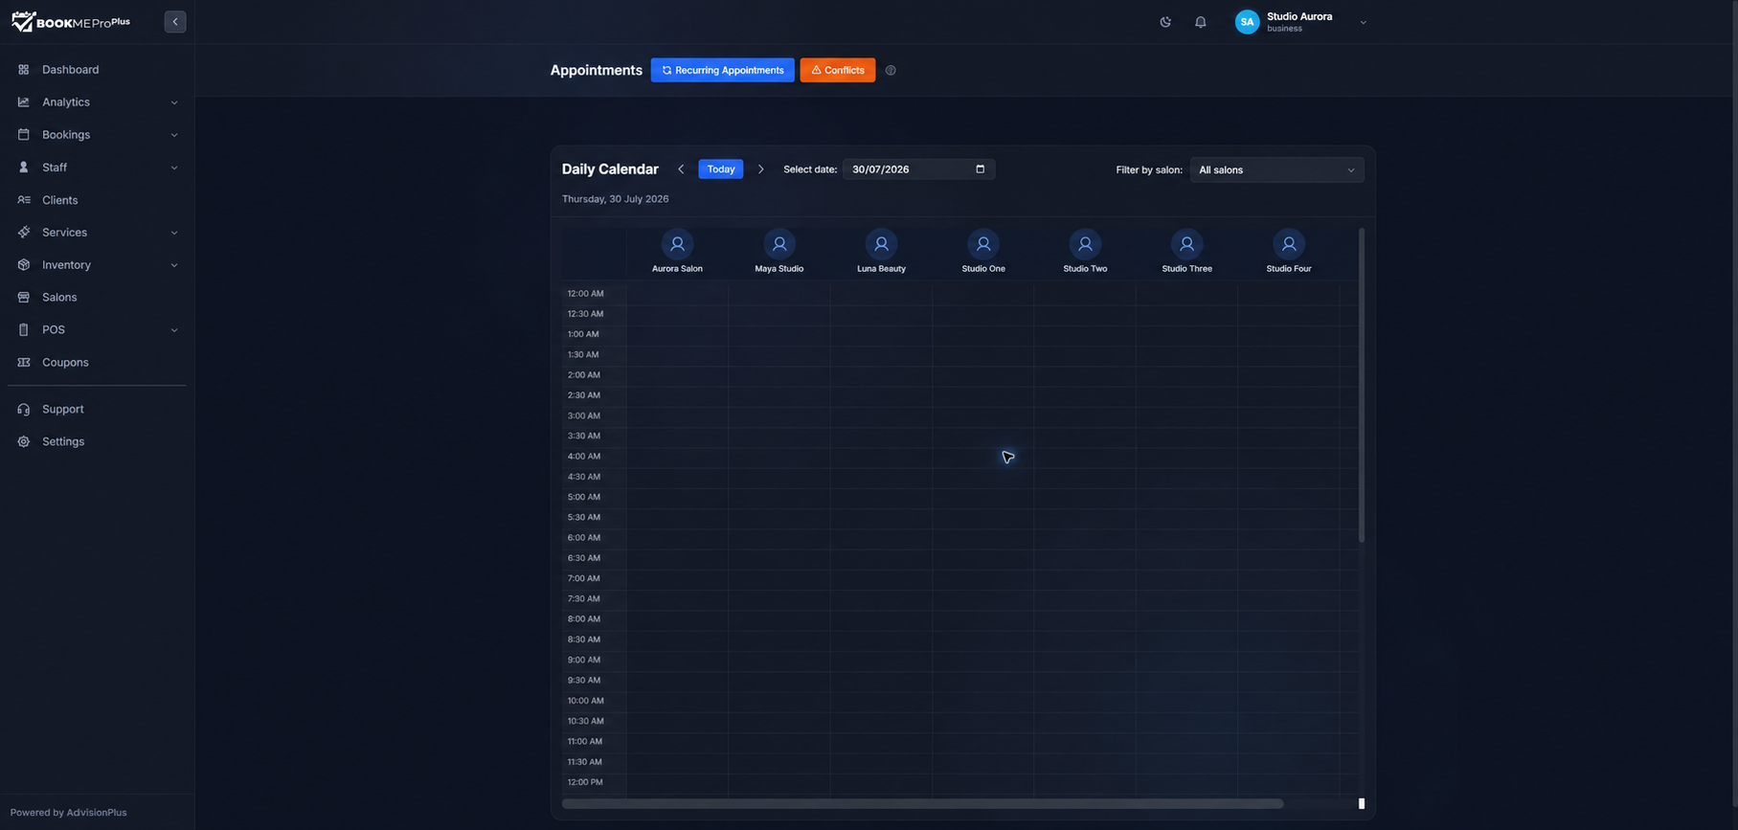The height and width of the screenshot is (830, 1738).
Task: Click the SA profile avatar
Action: tap(1247, 22)
